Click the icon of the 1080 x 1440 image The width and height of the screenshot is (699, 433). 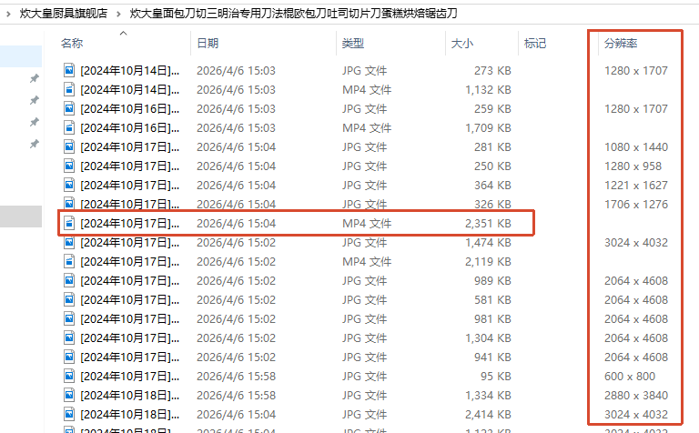[68, 146]
